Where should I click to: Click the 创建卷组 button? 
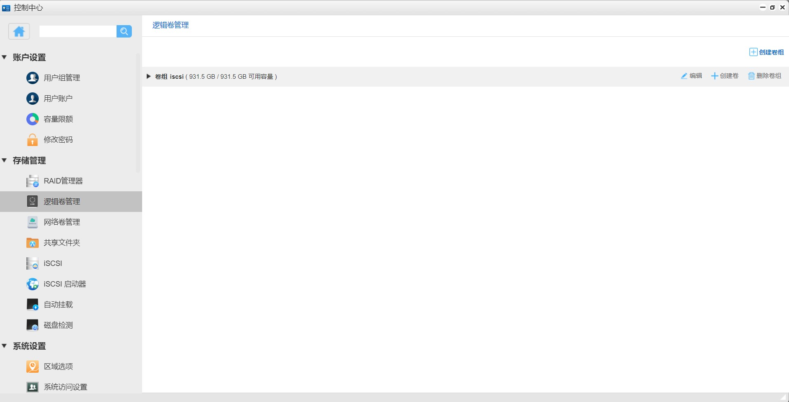tap(766, 52)
